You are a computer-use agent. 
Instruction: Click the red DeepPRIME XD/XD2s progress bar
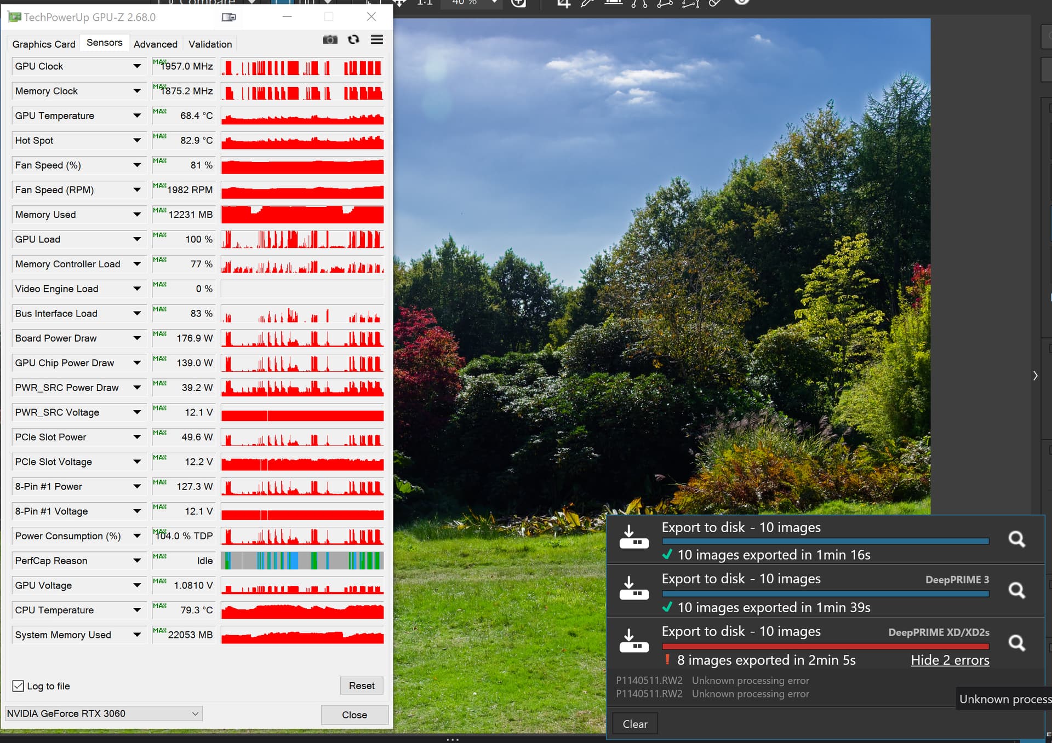(825, 646)
